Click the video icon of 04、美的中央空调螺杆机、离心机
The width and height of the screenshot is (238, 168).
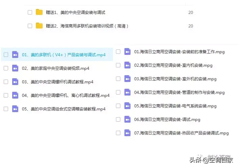pyautogui.click(x=15, y=95)
